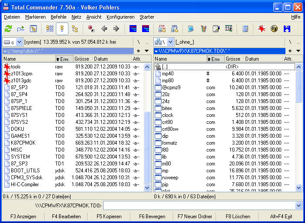The image size is (305, 223).
Task: Click the red splat toolbar icon
Action: pyautogui.click(x=262, y=29)
